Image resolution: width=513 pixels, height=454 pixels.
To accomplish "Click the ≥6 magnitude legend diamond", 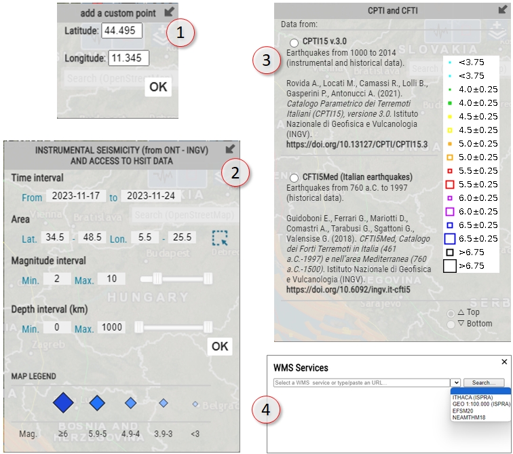I will [64, 402].
